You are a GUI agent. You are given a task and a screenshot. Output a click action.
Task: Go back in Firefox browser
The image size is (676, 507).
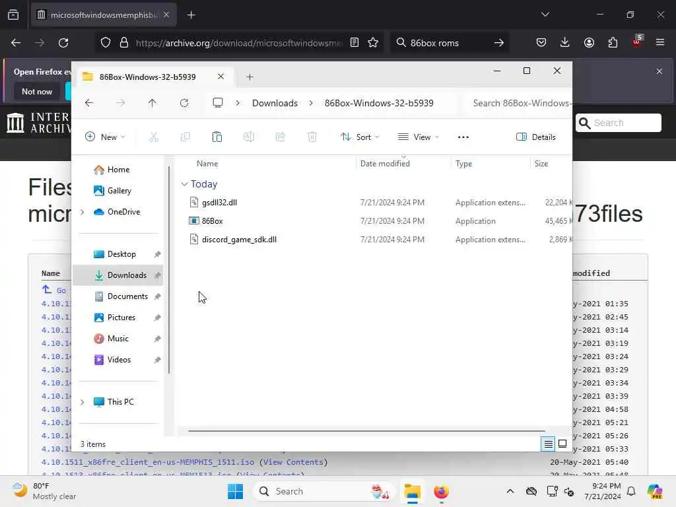pyautogui.click(x=16, y=43)
